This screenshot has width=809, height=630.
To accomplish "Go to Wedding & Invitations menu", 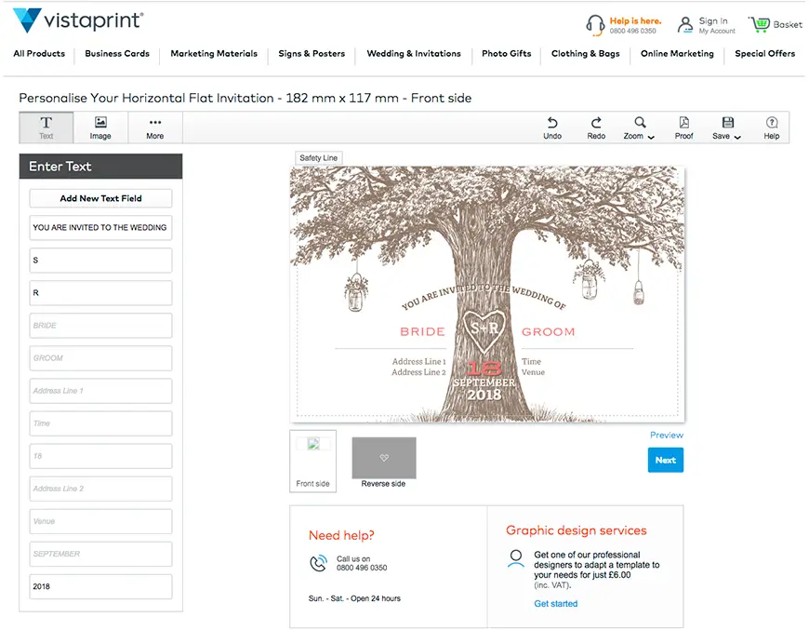I will point(414,54).
